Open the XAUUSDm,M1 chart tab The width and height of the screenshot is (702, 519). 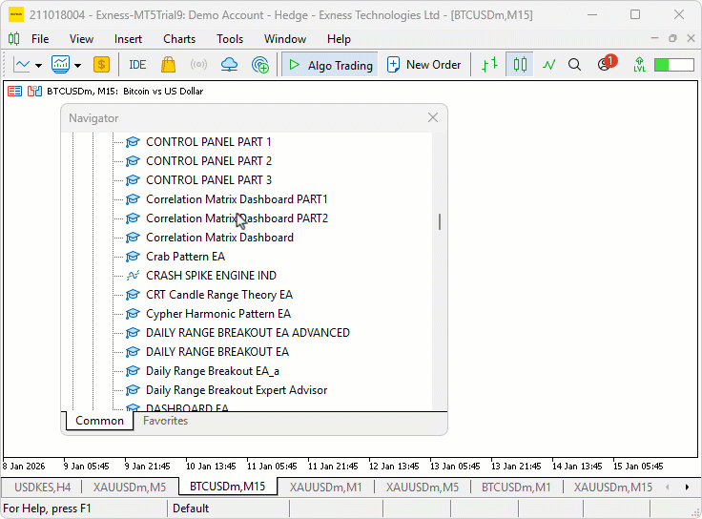click(325, 488)
